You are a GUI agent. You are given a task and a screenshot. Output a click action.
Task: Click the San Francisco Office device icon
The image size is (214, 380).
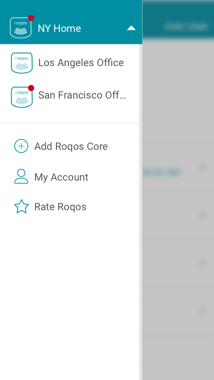point(22,97)
